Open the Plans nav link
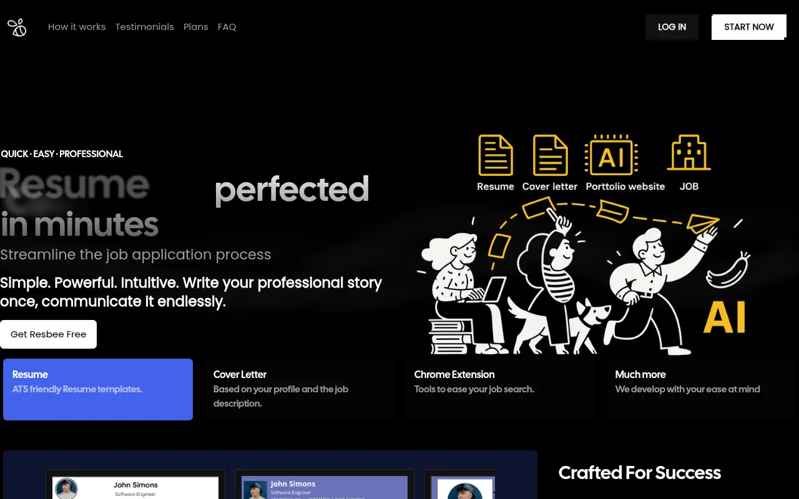The image size is (799, 499). [196, 27]
